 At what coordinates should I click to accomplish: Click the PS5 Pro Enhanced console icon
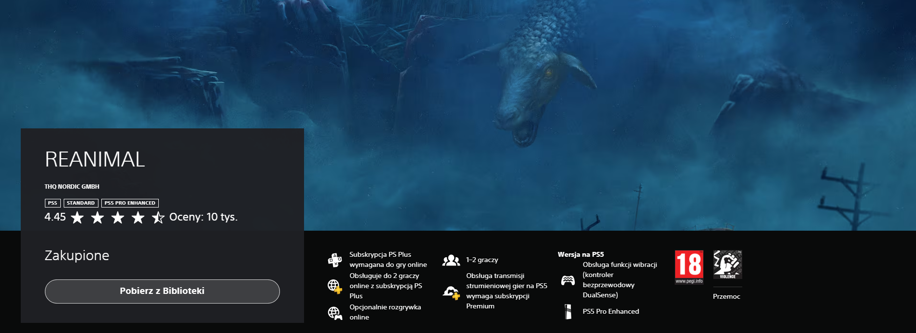tap(568, 312)
